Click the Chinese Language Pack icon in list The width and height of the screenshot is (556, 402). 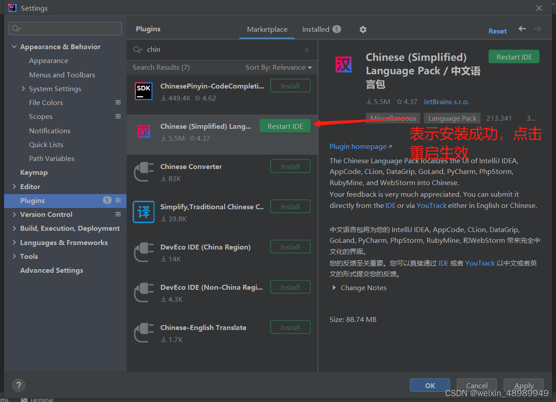[144, 131]
